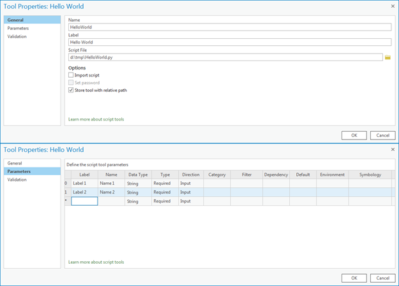Open Learn more link under Options section
The height and width of the screenshot is (286, 399).
pos(96,119)
